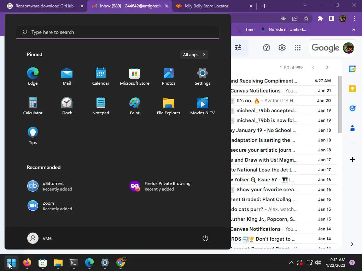This screenshot has height=271, width=362.
Task: Open Google account avatar in Gmail
Action: (348, 48)
